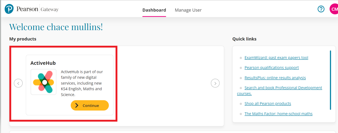Click the Quick links scrollbar

click(x=330, y=80)
